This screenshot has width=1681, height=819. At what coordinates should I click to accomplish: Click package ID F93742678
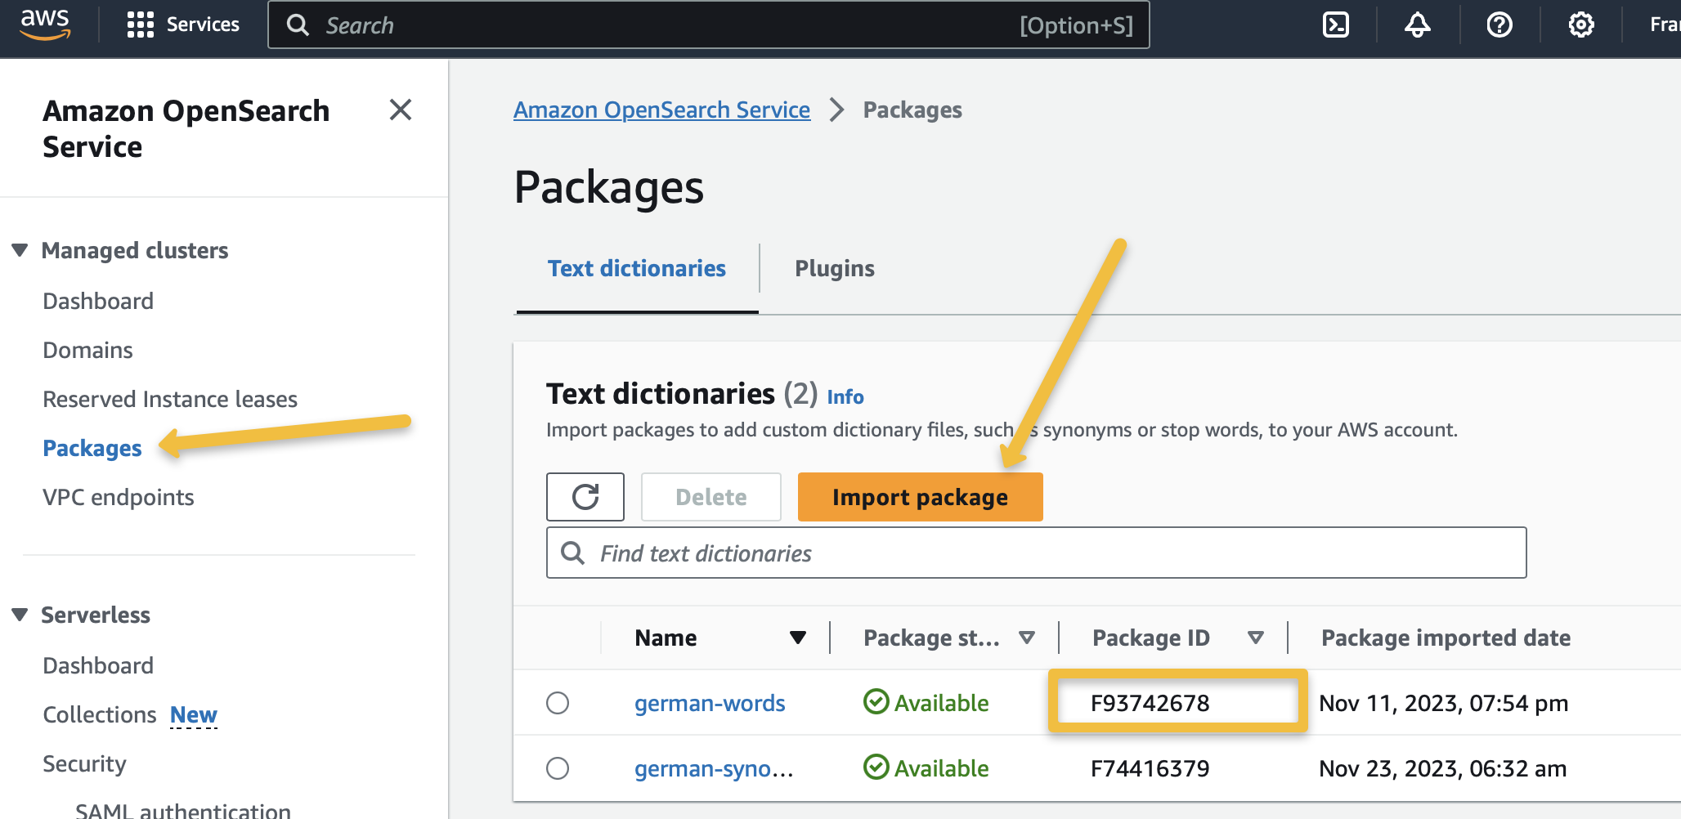(1150, 703)
